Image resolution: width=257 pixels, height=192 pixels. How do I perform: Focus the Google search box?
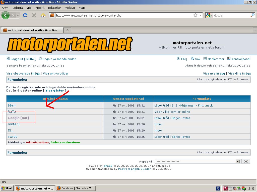click(232, 15)
